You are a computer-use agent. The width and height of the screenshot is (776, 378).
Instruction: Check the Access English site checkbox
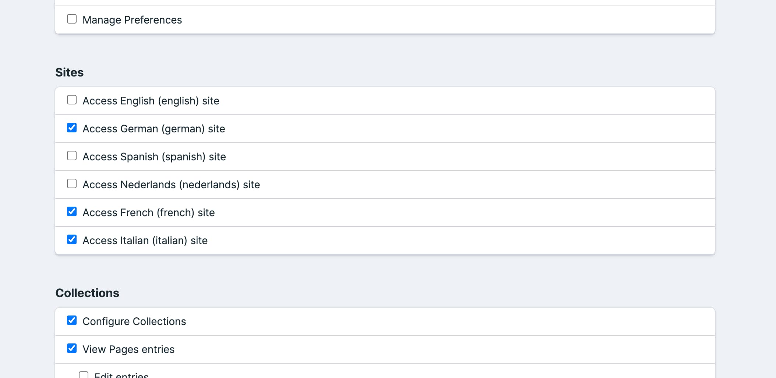point(72,100)
